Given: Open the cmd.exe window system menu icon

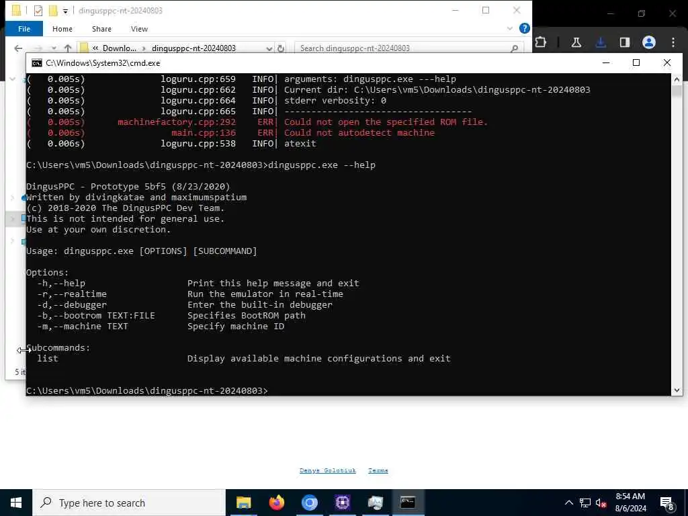Looking at the screenshot, I should (x=37, y=63).
